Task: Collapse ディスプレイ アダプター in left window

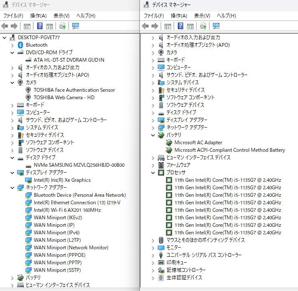Action: pos(12,173)
